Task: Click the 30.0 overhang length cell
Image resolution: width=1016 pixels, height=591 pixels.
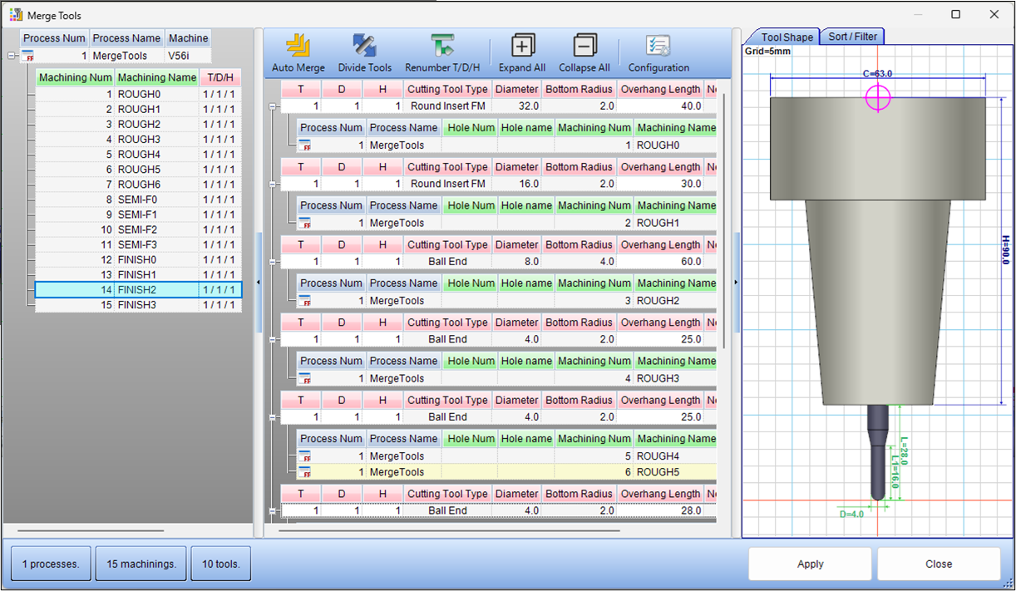Action: (x=660, y=184)
